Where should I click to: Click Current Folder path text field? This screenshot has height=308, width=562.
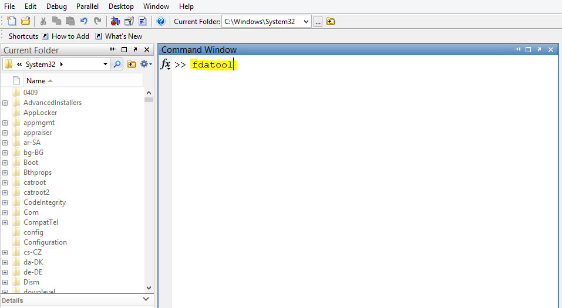point(263,22)
